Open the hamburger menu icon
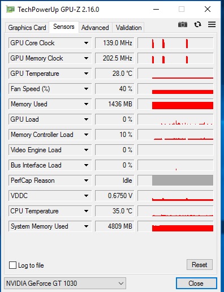Screen dimensions: 224x292 pyautogui.click(x=212, y=24)
